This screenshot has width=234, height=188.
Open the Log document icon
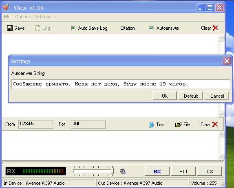(38, 28)
